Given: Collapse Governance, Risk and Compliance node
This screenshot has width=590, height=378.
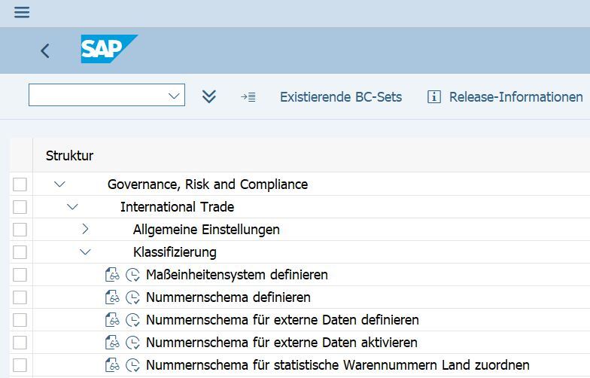Looking at the screenshot, I should (x=60, y=184).
